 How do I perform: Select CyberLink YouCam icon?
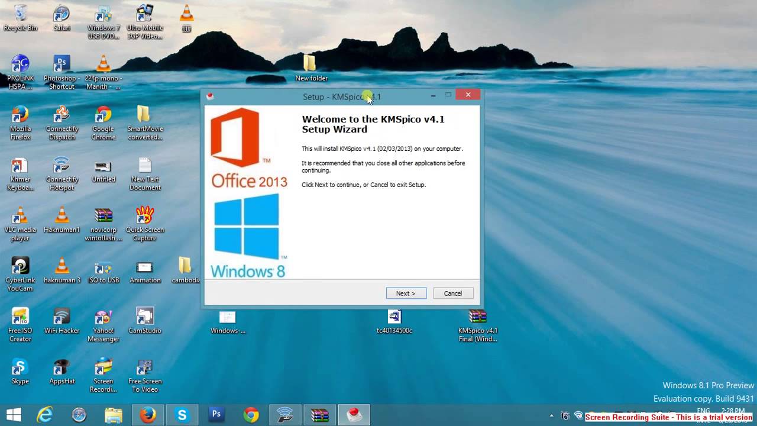20,275
